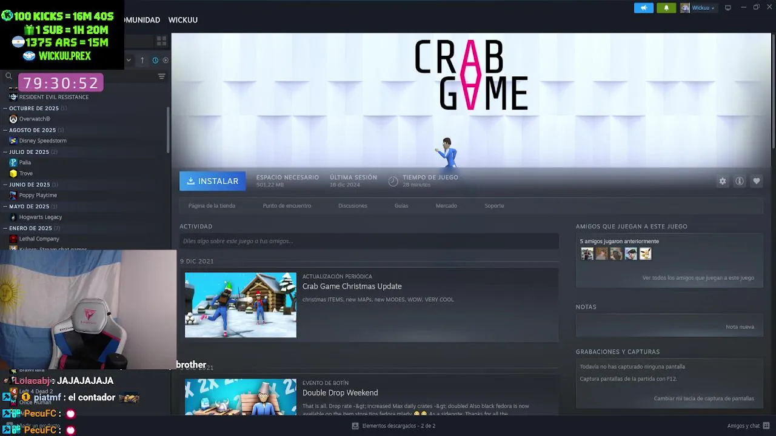
Task: Click the Palia game icon
Action: click(x=13, y=163)
